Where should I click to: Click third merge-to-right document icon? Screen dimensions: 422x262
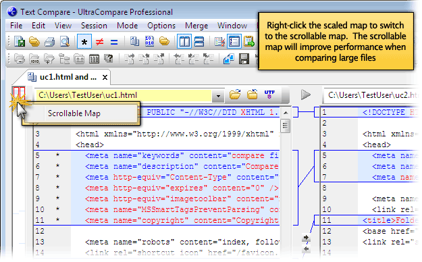(159, 59)
